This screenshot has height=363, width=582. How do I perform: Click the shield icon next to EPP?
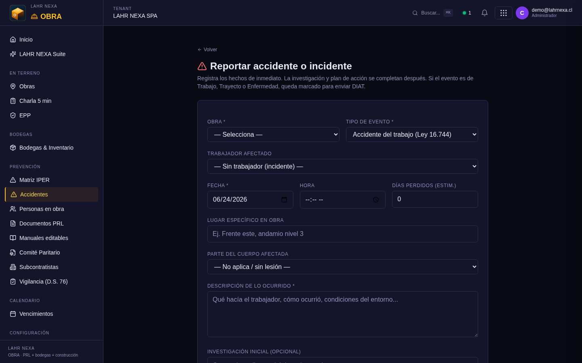(x=13, y=115)
